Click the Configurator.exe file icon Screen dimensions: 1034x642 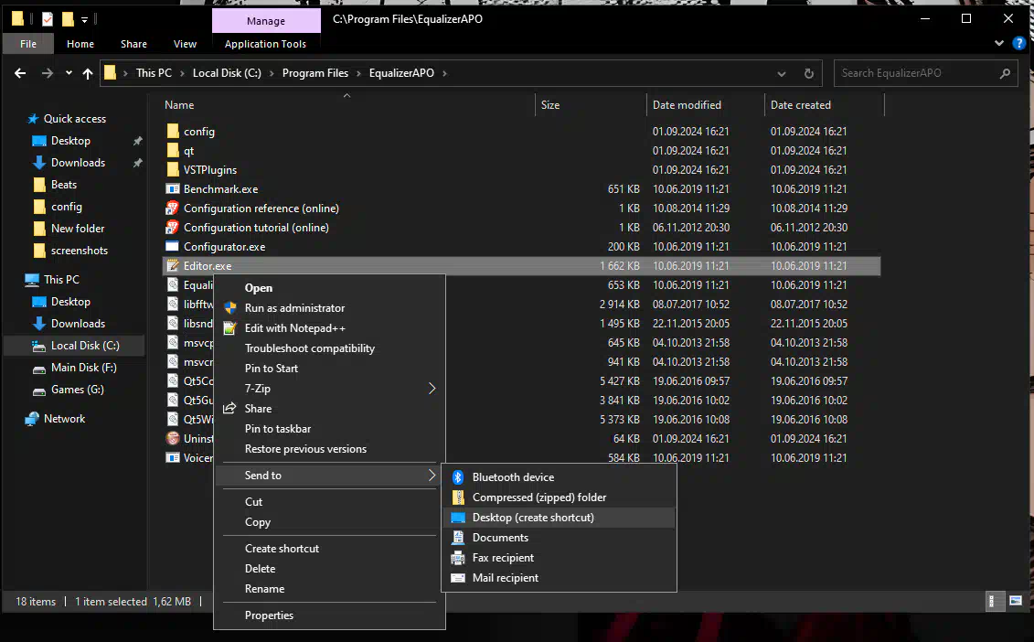pyautogui.click(x=173, y=247)
